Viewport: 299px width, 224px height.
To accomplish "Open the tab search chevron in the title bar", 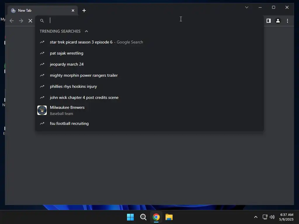I will pyautogui.click(x=246, y=7).
